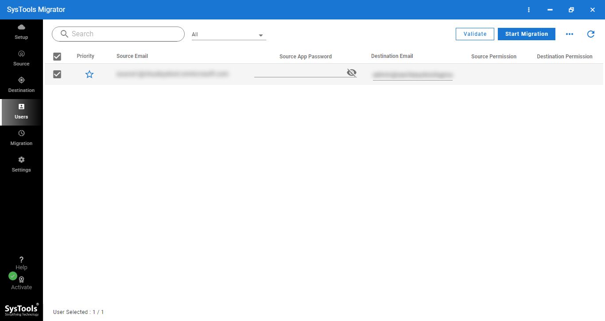Click the Activate license icon
This screenshot has height=321, width=605.
tap(21, 280)
